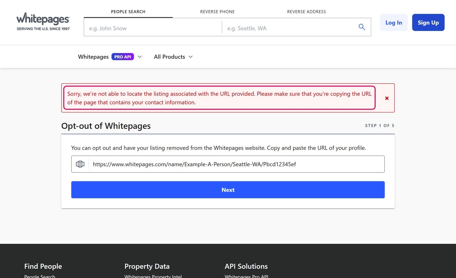
Task: Click the blue Next button
Action: coord(228,190)
